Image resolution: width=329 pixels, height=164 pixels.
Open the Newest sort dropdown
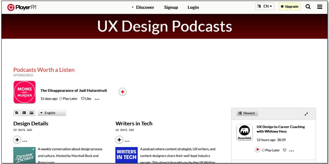point(247,113)
